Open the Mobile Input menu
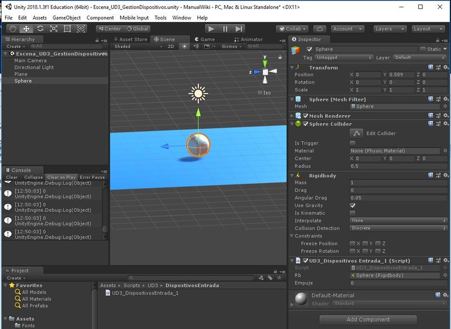451x329 pixels. pos(134,18)
